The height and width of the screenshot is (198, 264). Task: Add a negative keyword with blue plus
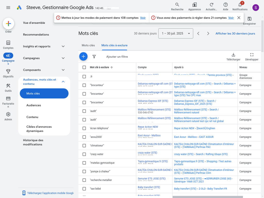click(x=83, y=56)
